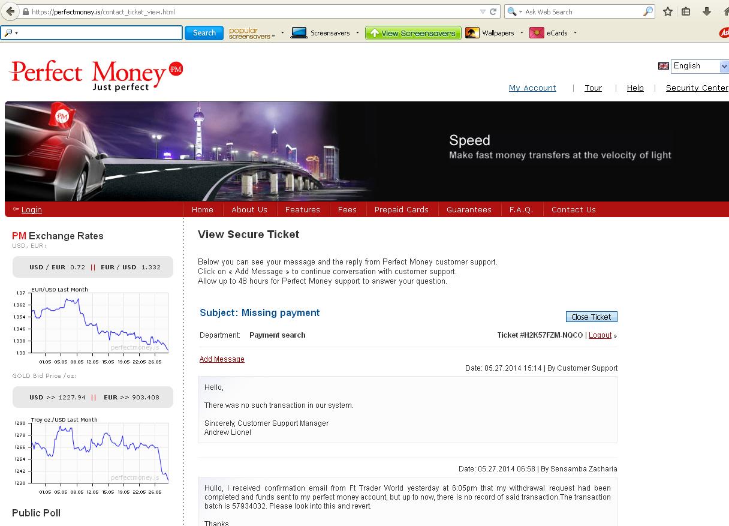
Task: Click the 'View Secure Ticket' heading
Action: (248, 235)
